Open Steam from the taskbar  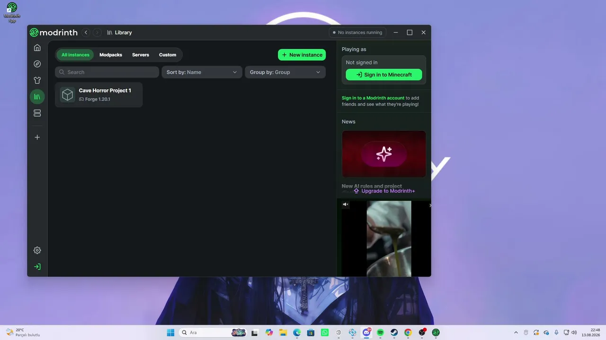tap(394, 332)
